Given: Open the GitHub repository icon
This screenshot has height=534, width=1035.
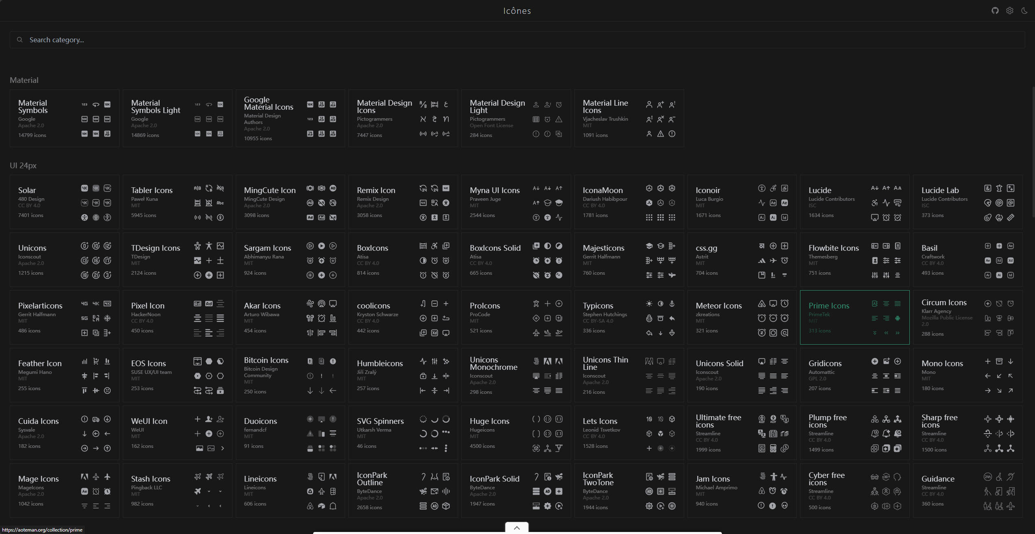Looking at the screenshot, I should (995, 11).
